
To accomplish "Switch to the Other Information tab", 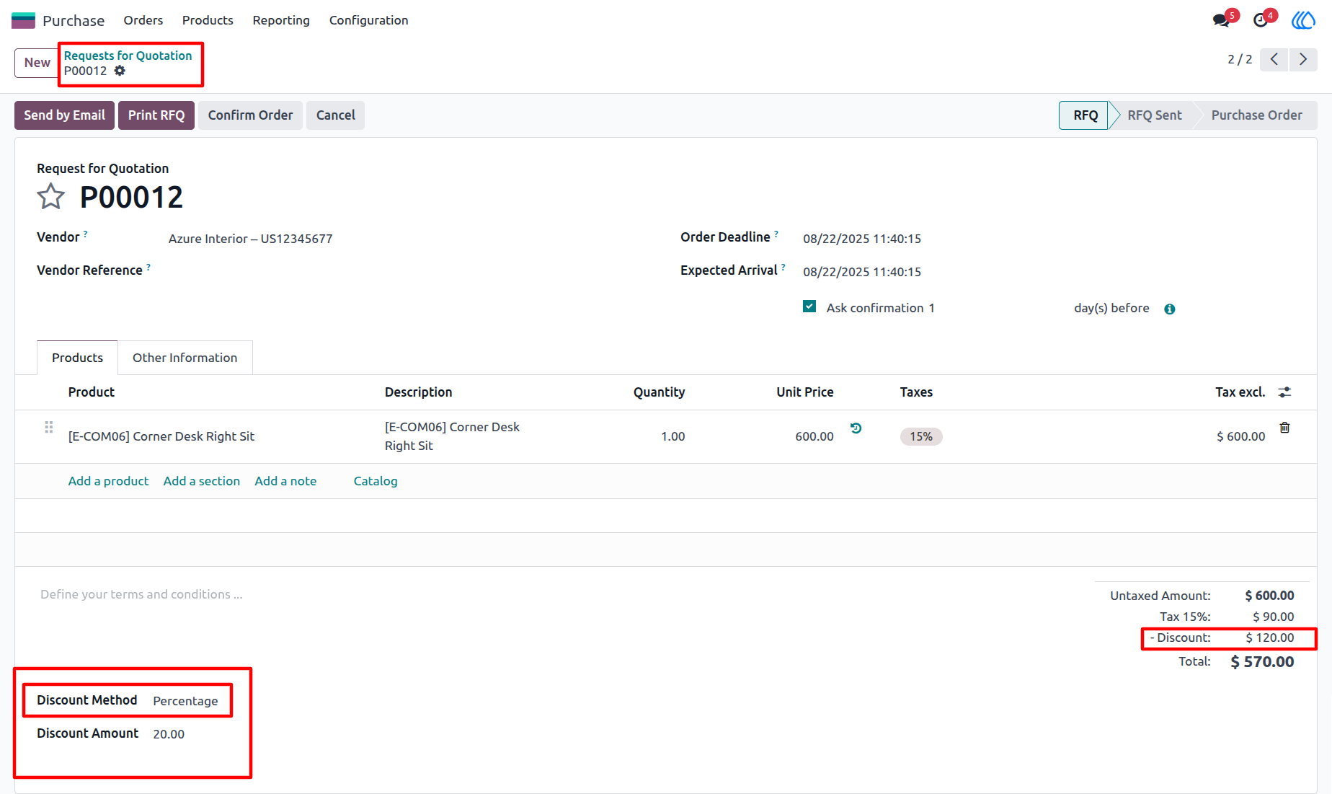I will click(x=185, y=358).
